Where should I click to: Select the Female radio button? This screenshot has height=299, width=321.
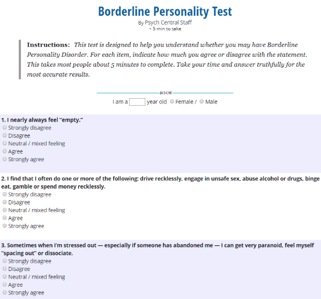tap(172, 102)
